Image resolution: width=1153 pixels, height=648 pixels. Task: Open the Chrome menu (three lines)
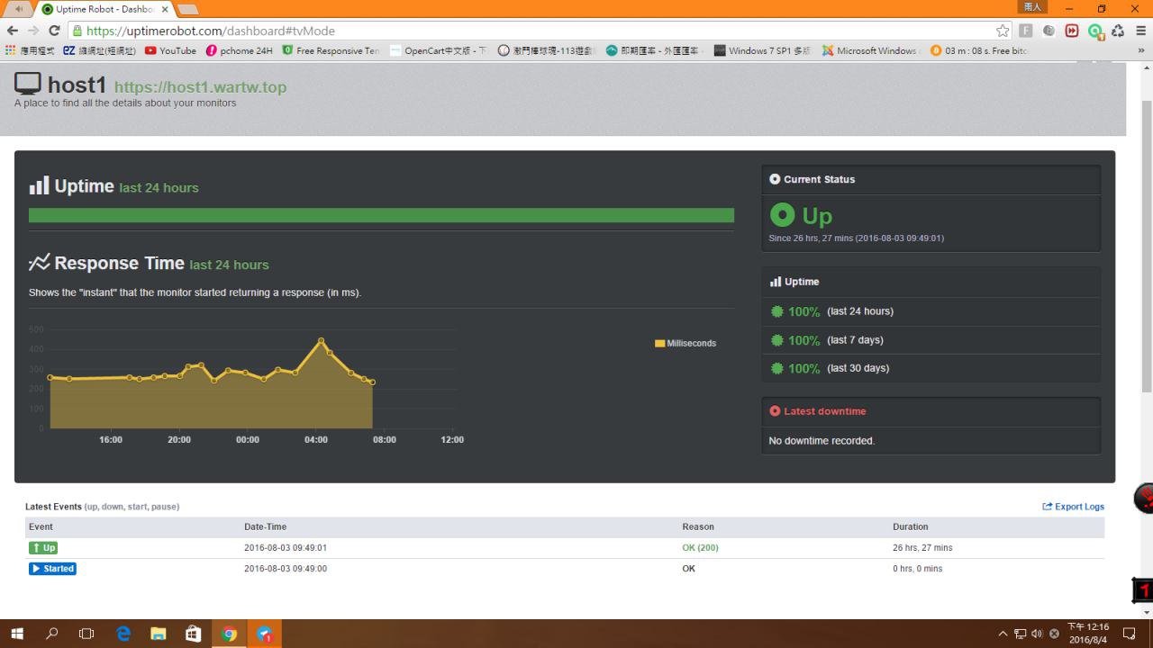click(1140, 31)
